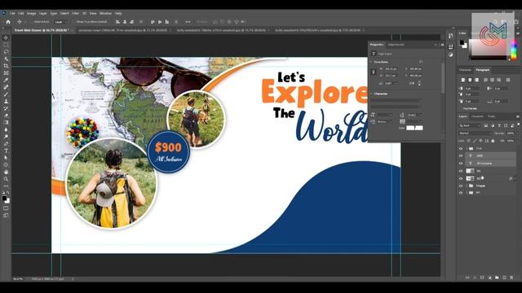The width and height of the screenshot is (522, 293).
Task: Open Properties panel flyout menu icon
Action: (442, 45)
